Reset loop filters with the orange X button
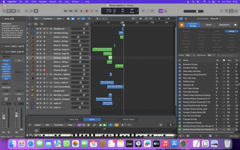This screenshot has height=150, width=240. point(182,25)
